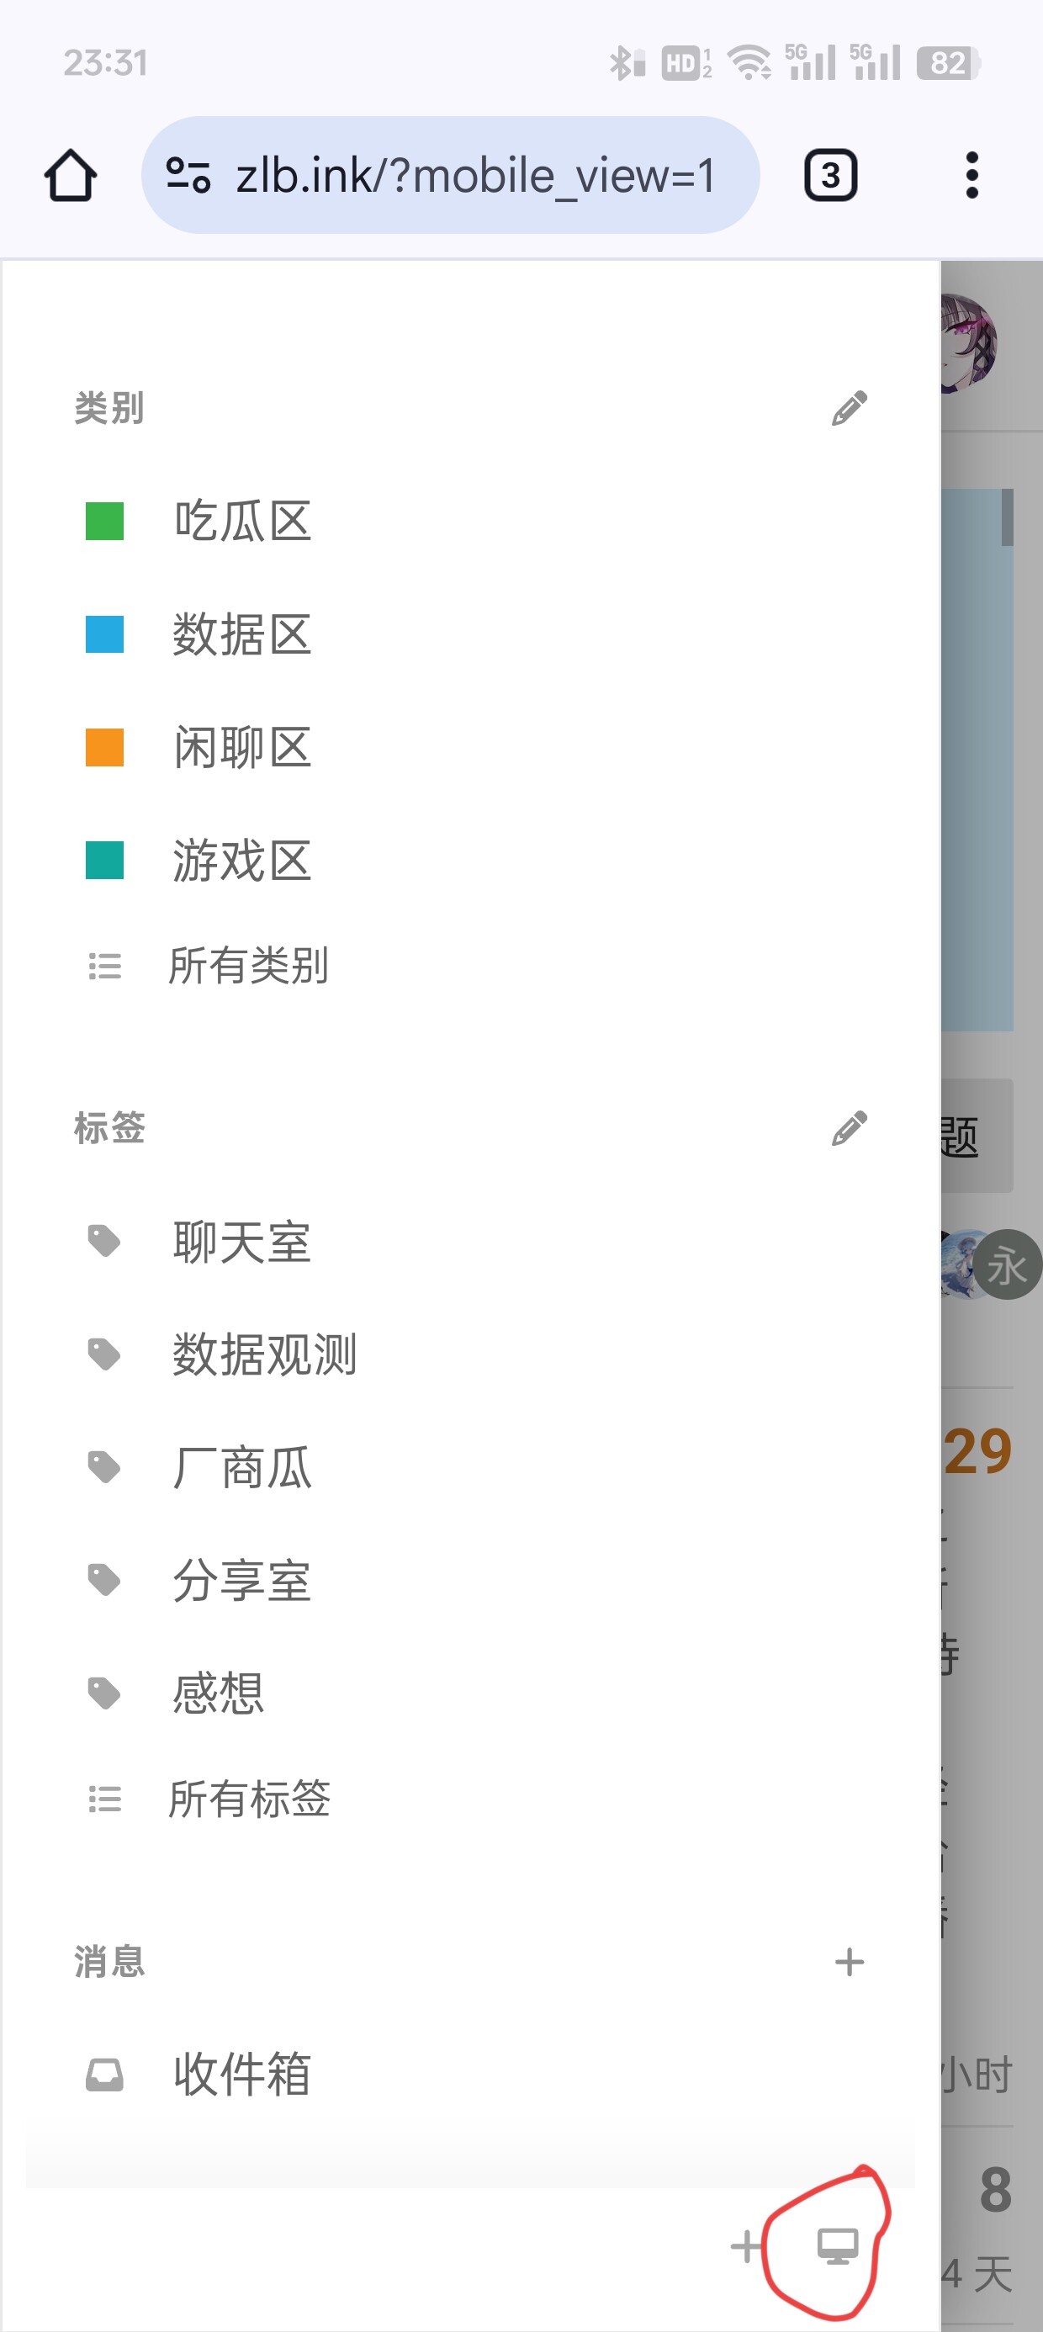Open the 厂商瓜 tag
Viewport: 1043px width, 2332px height.
point(241,1467)
